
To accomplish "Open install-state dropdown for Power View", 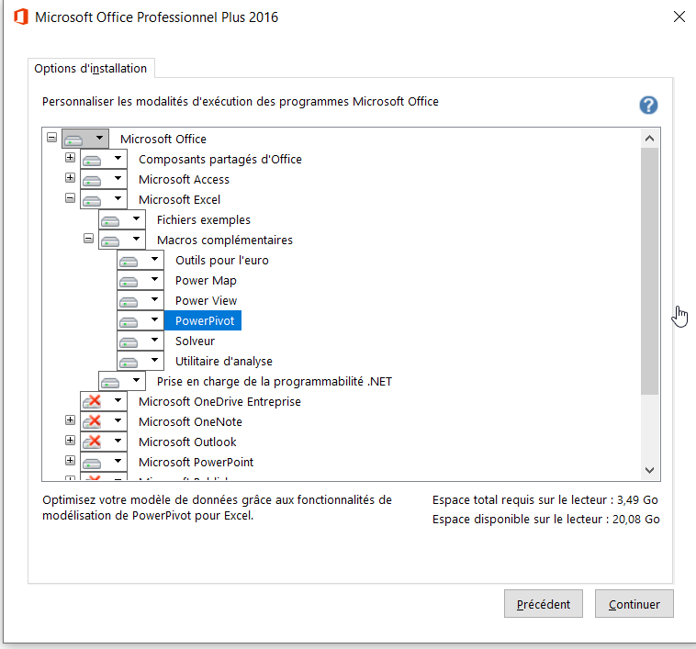I will [140, 300].
